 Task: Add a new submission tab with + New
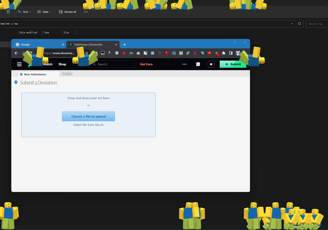tap(67, 74)
